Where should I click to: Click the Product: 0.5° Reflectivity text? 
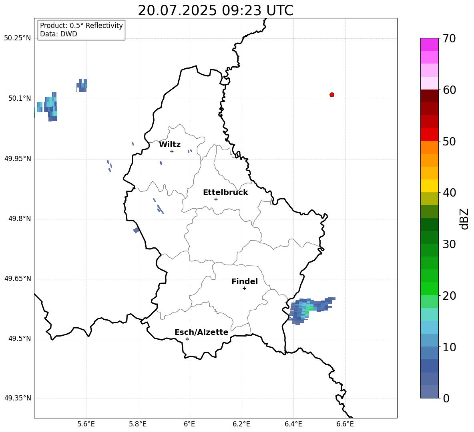(x=81, y=25)
